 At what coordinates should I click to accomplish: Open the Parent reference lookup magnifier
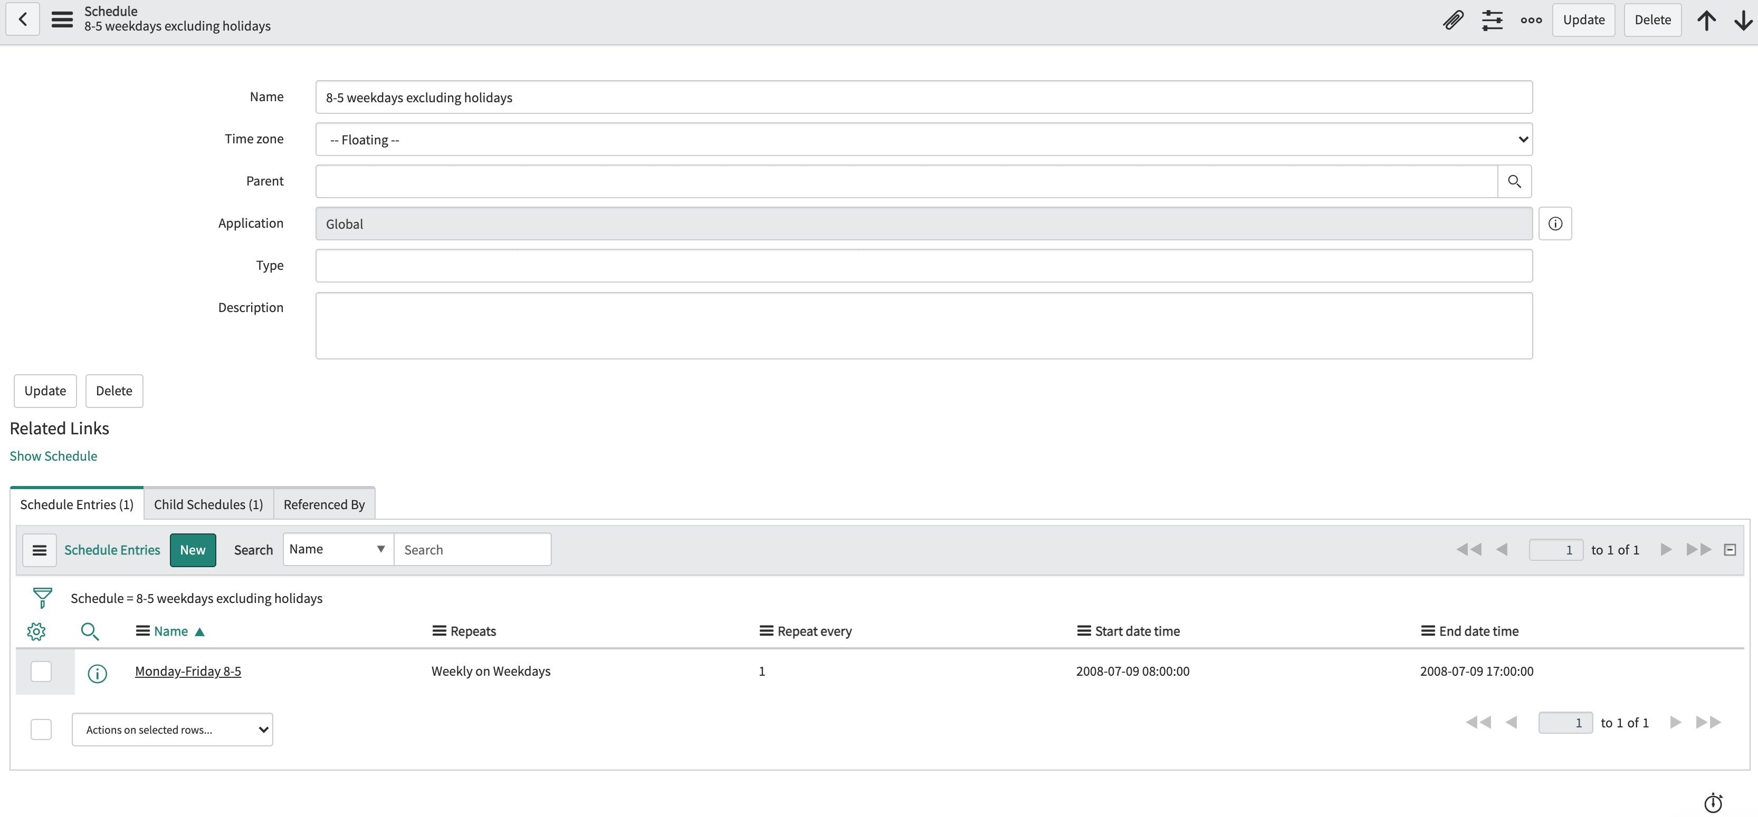point(1515,181)
